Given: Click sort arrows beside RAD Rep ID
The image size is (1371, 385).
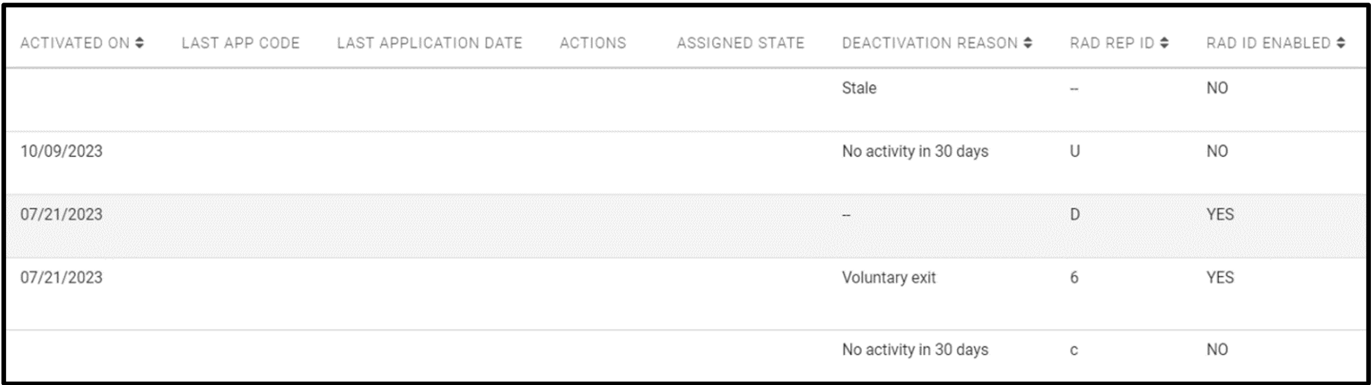Looking at the screenshot, I should tap(1164, 43).
